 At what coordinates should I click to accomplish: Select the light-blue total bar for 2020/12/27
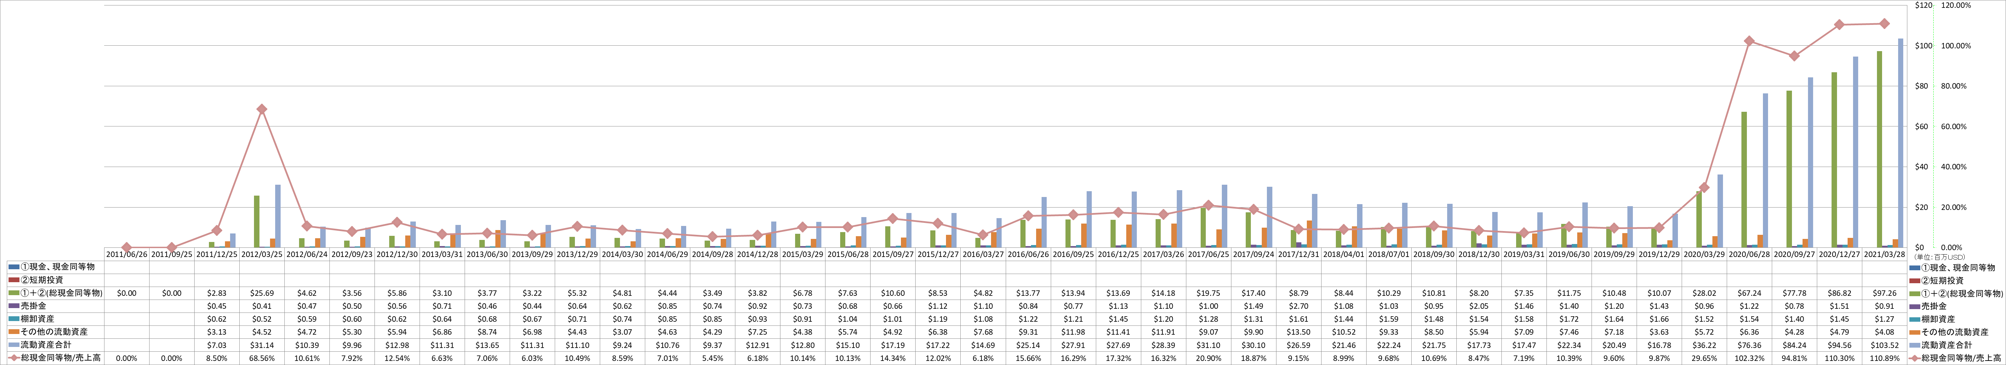point(1856,152)
